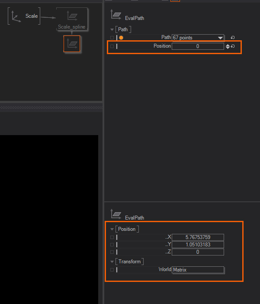Toggle the checkbox beside the Position input parameter
This screenshot has width=260, height=304.
pyautogui.click(x=112, y=46)
